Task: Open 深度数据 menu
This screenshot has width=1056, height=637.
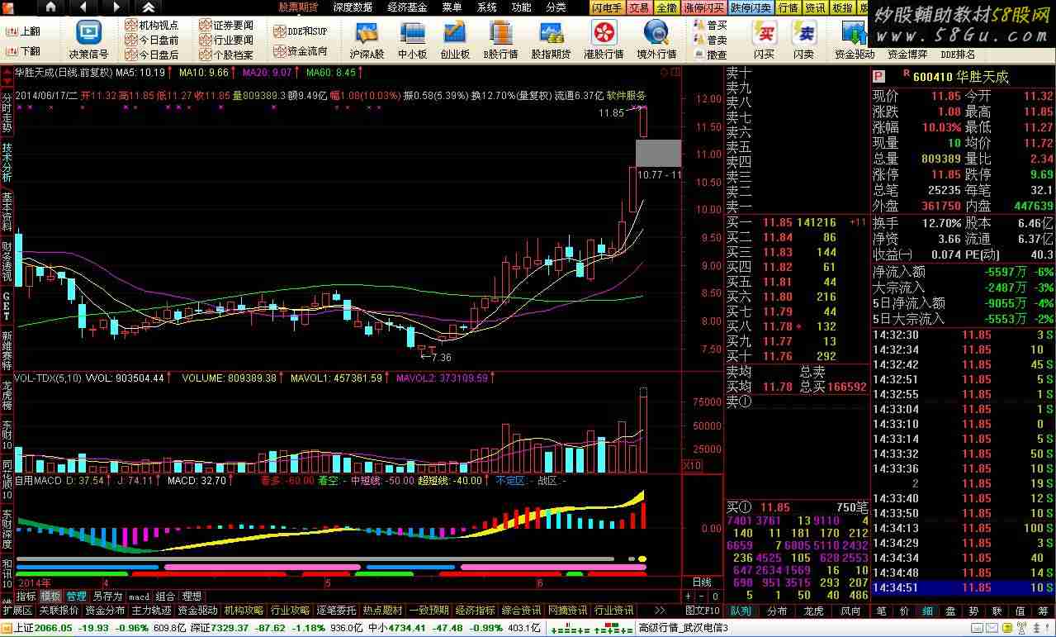Action: tap(353, 7)
